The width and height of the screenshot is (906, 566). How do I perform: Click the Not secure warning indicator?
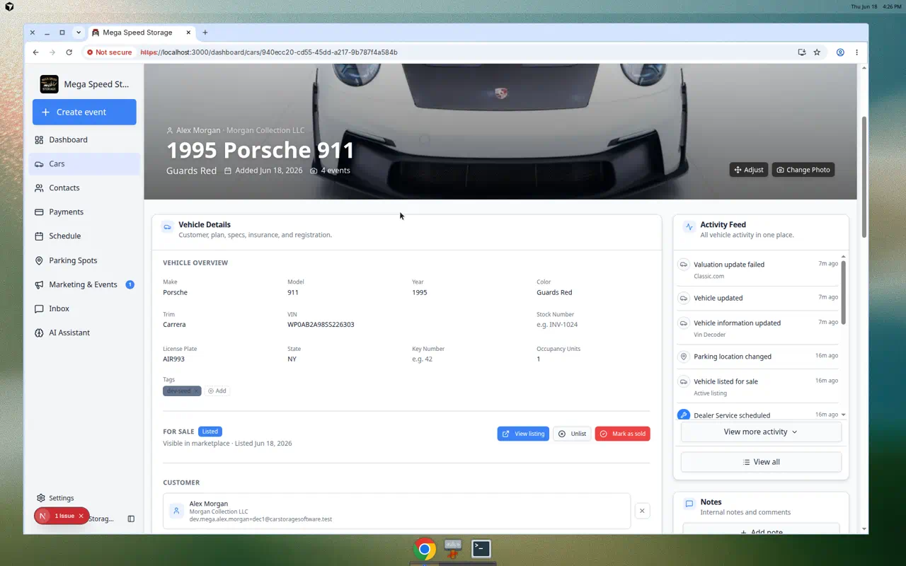click(110, 52)
